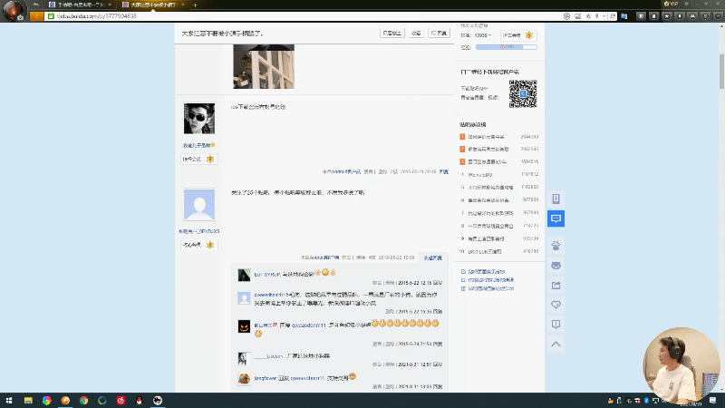Click the refresh icon in address bar
725x408 pixels.
[x=613, y=16]
